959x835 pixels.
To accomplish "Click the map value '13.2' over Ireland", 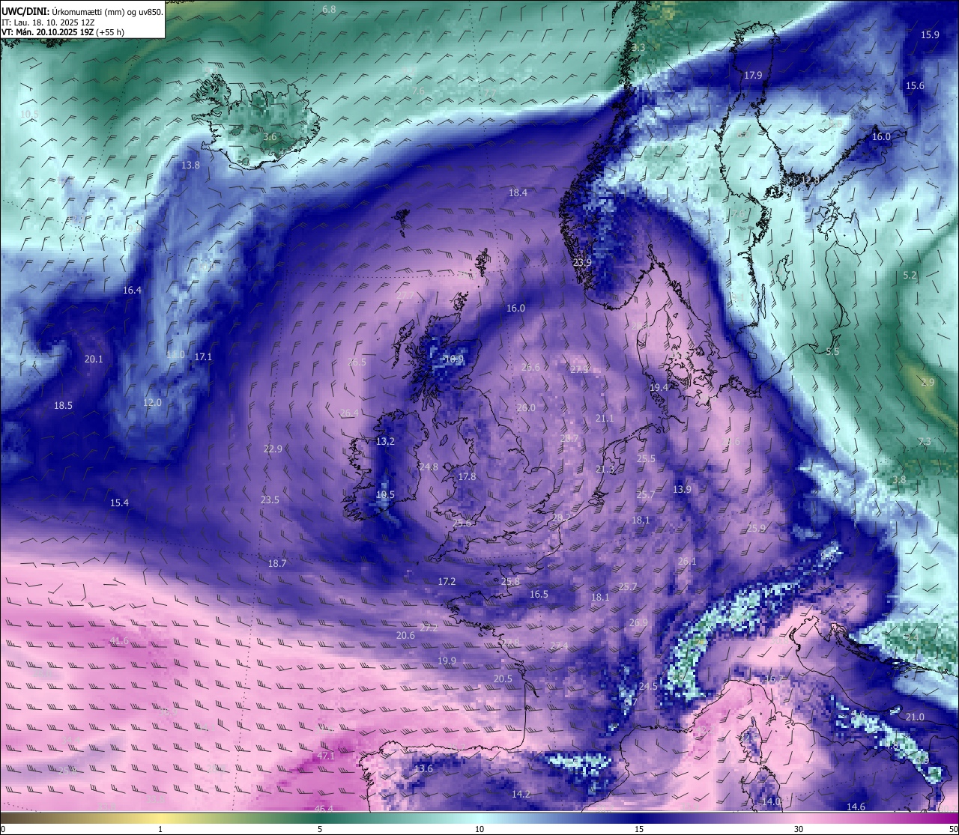I will (x=385, y=442).
